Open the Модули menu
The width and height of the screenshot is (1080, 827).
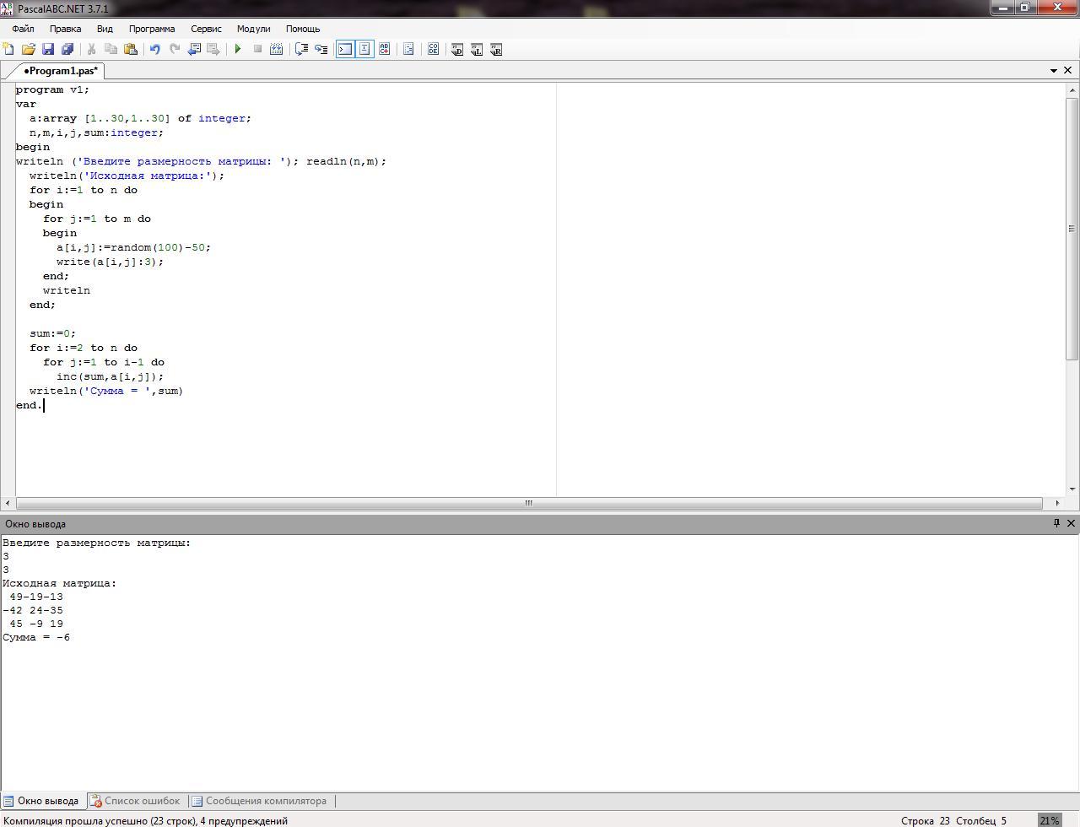tap(253, 29)
